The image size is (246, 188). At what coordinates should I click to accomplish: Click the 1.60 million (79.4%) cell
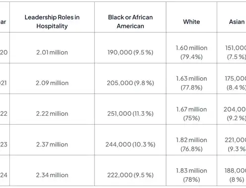pyautogui.click(x=191, y=52)
